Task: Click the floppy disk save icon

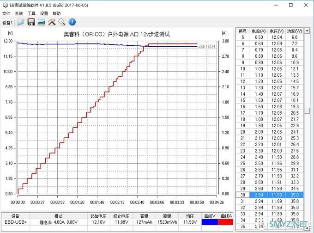Action: (x=31, y=22)
